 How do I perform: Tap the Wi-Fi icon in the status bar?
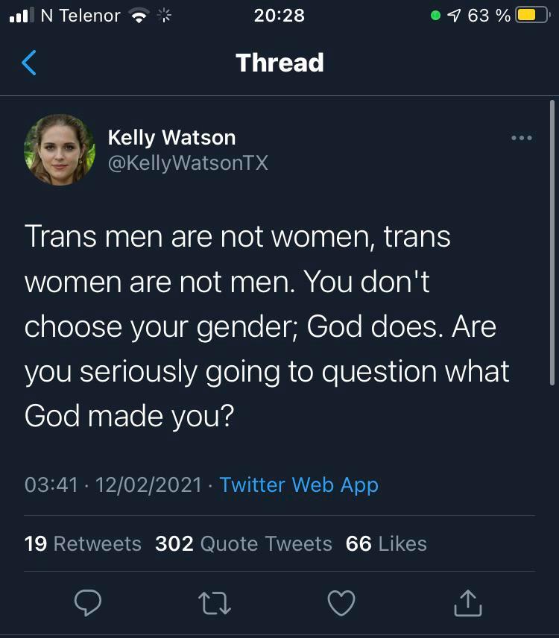pos(138,16)
